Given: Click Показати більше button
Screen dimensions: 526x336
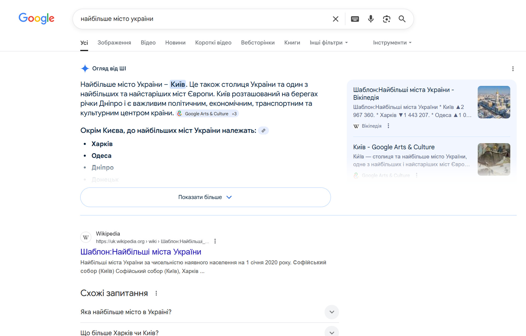Looking at the screenshot, I should [x=205, y=197].
